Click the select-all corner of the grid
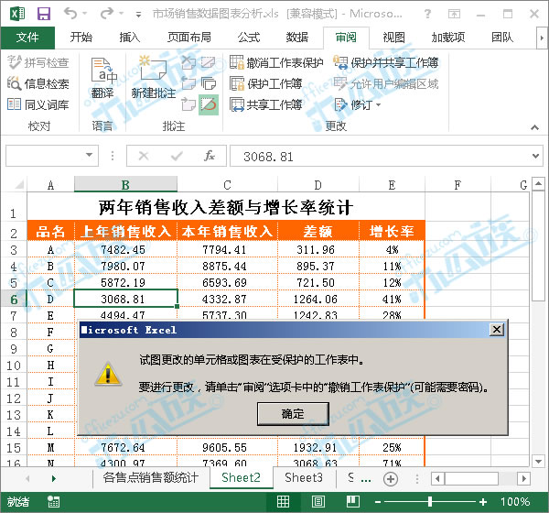Screen dimensions: 549x513 [16, 184]
